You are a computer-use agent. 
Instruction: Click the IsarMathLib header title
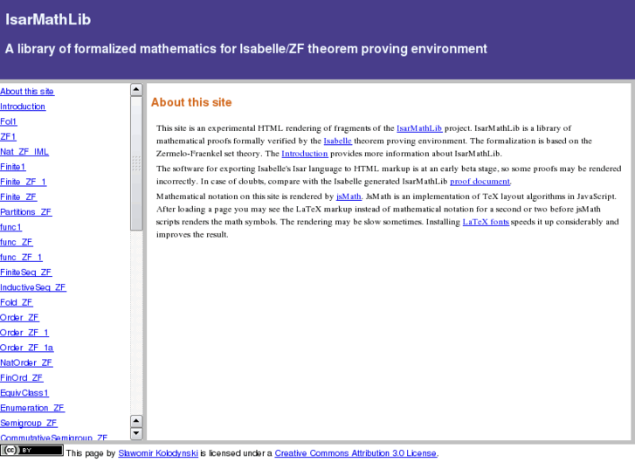coord(48,19)
